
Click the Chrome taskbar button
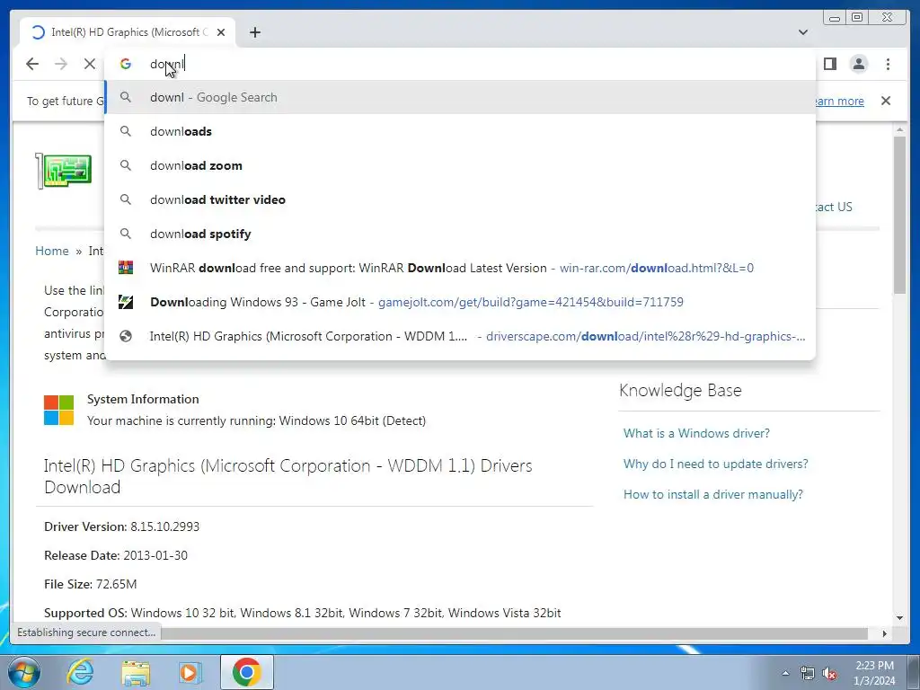pos(247,672)
